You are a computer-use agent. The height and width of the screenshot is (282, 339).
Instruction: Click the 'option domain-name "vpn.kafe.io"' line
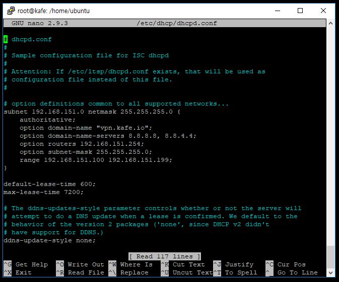(86, 128)
